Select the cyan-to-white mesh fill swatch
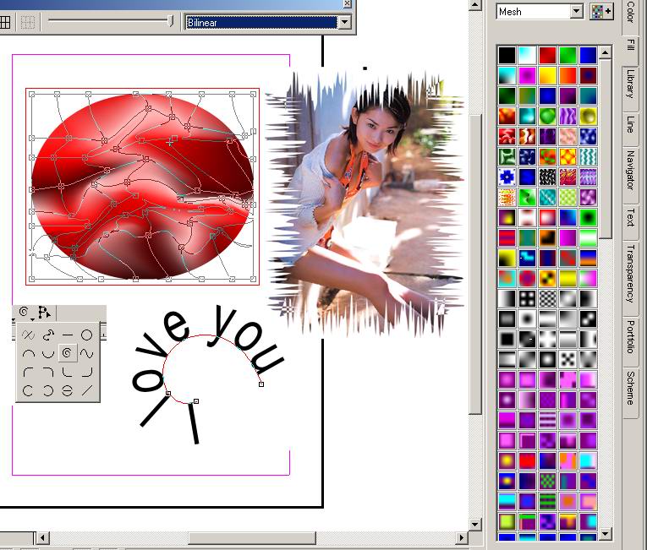This screenshot has height=550, width=647. point(527,55)
